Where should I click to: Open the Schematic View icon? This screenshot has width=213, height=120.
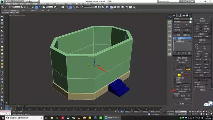[x=118, y=7]
